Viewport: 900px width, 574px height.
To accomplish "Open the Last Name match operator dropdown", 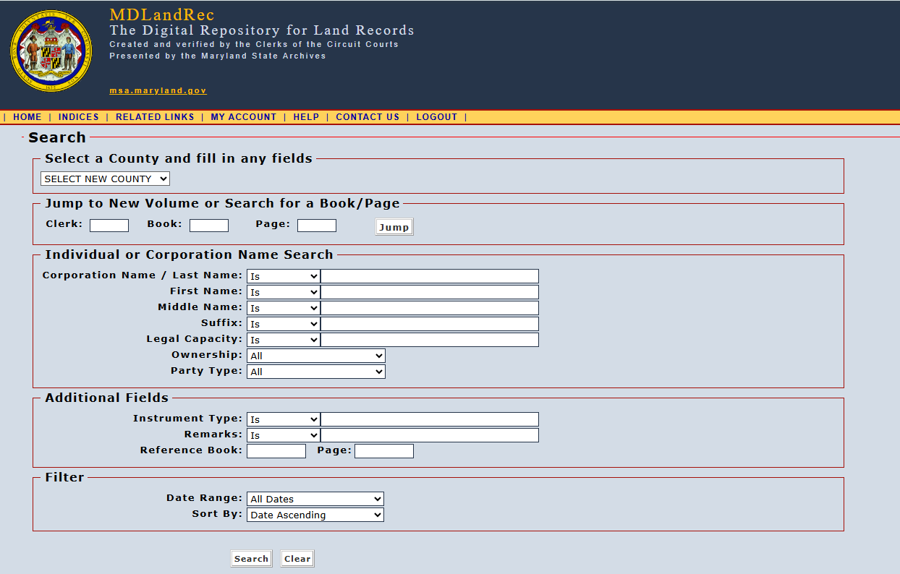I will (x=283, y=276).
